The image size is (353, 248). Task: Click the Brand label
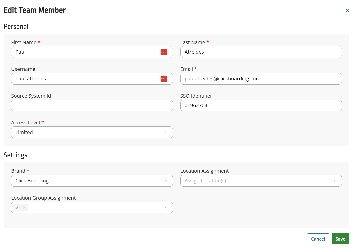[x=18, y=171]
